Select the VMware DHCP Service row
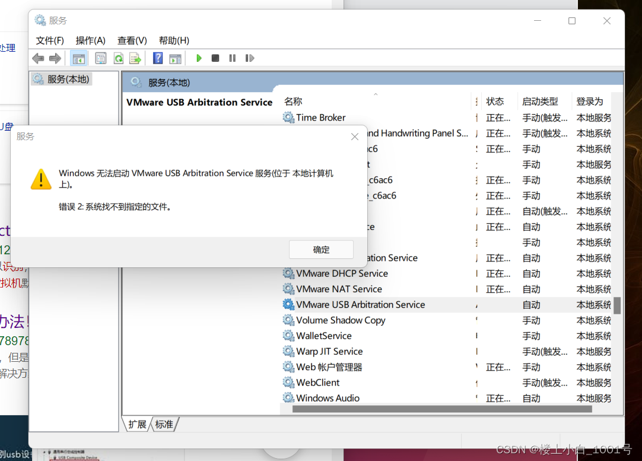This screenshot has width=642, height=461. [x=446, y=273]
